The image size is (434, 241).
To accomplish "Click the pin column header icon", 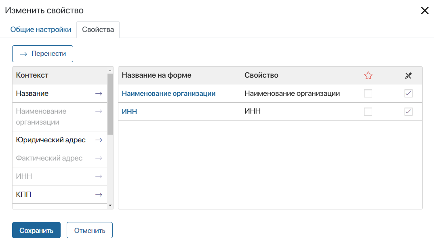I will click(x=408, y=75).
